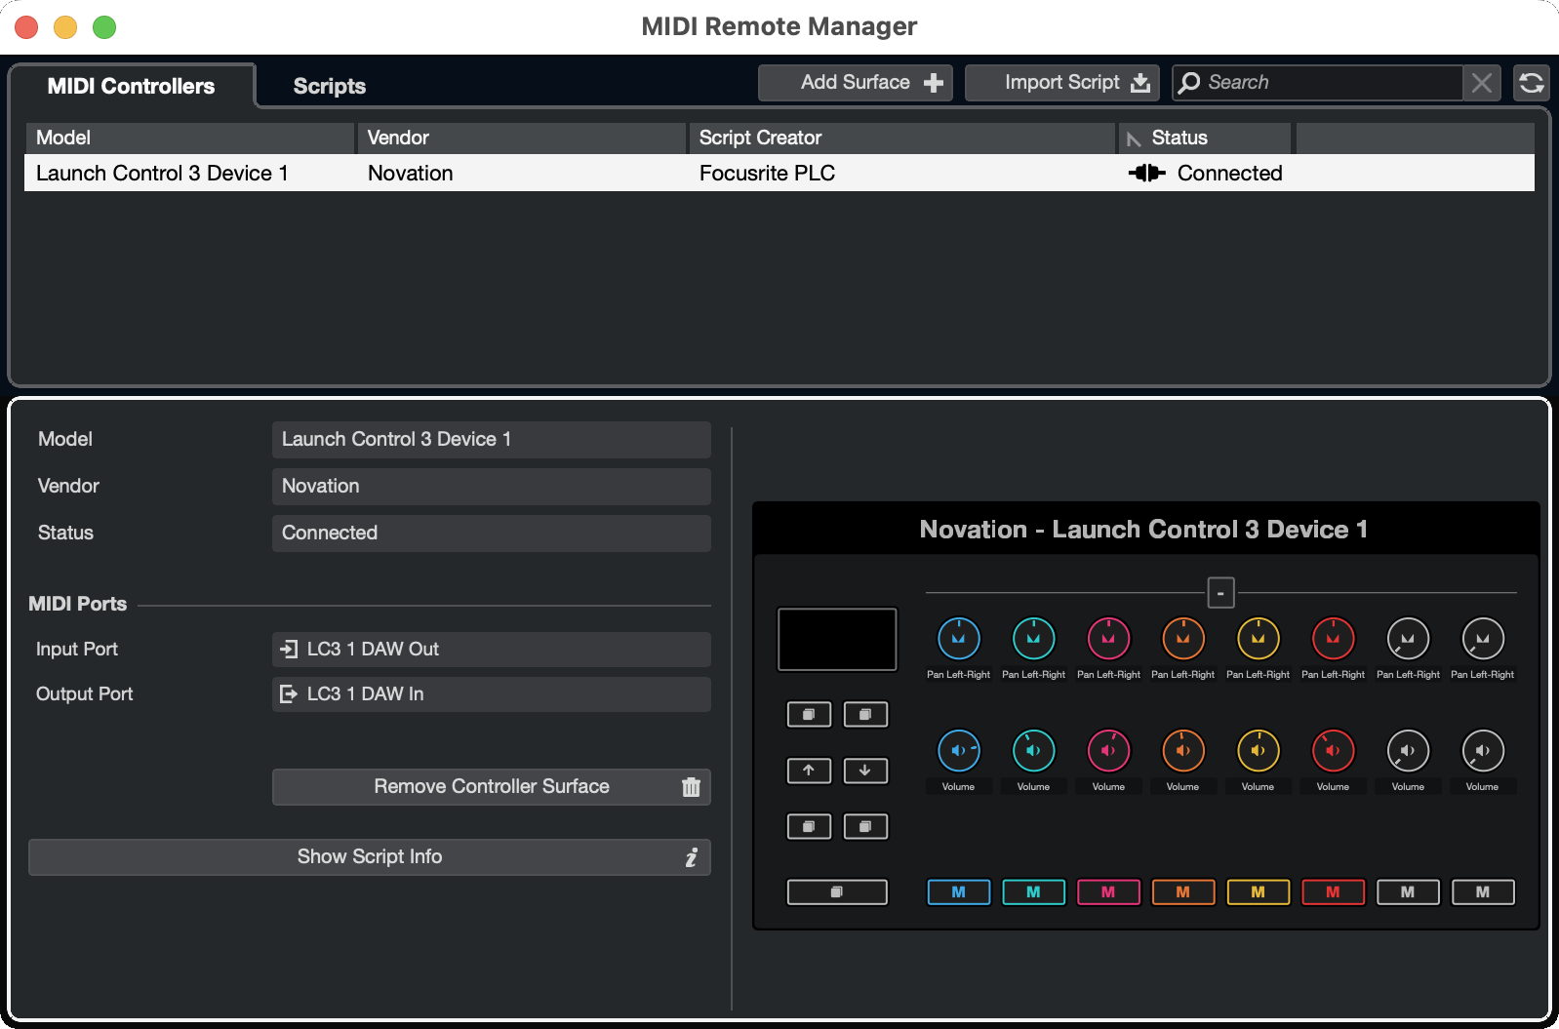The image size is (1559, 1029).
Task: Click the minus button above the knobs
Action: coord(1220,593)
